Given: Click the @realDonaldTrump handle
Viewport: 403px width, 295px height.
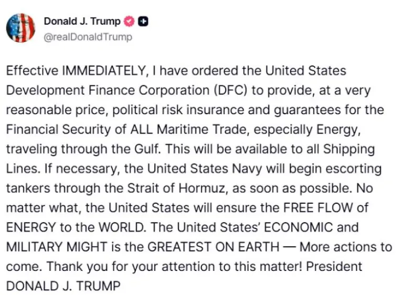Looking at the screenshot, I should pos(88,37).
